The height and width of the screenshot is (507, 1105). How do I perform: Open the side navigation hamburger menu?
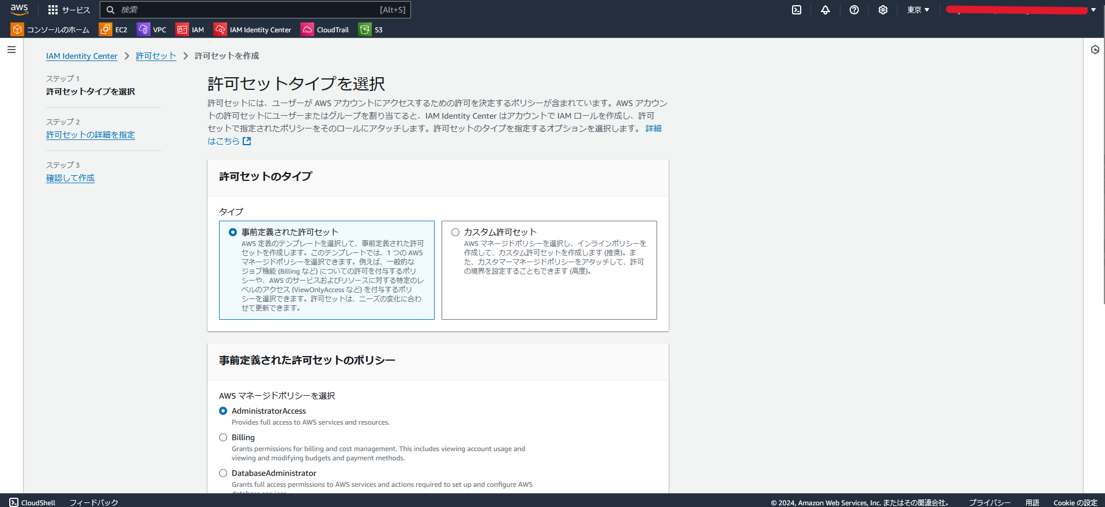click(x=12, y=50)
